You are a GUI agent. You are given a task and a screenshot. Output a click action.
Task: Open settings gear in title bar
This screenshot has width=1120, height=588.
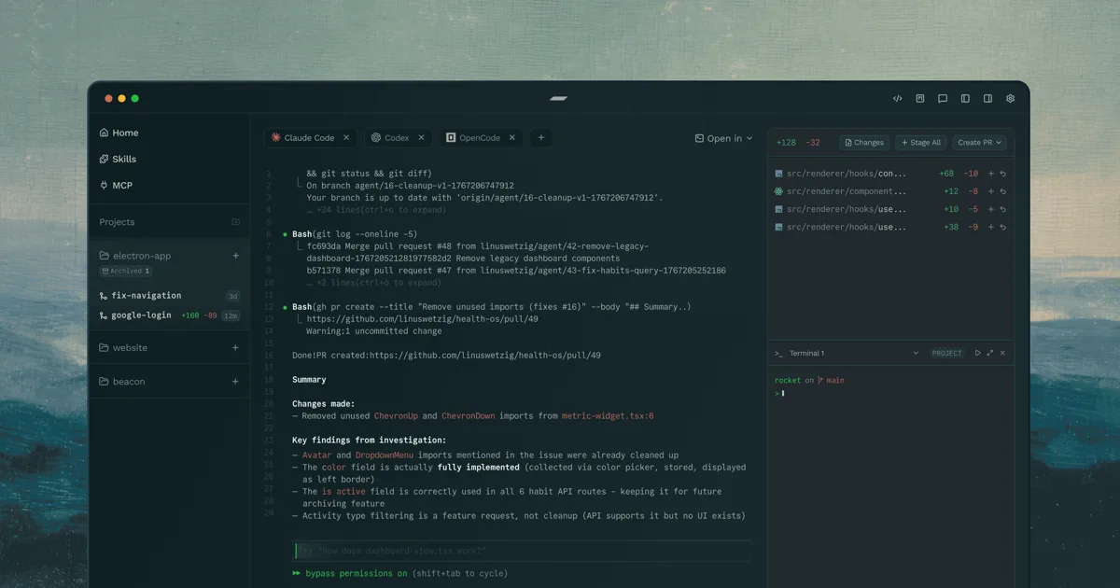(x=1010, y=98)
